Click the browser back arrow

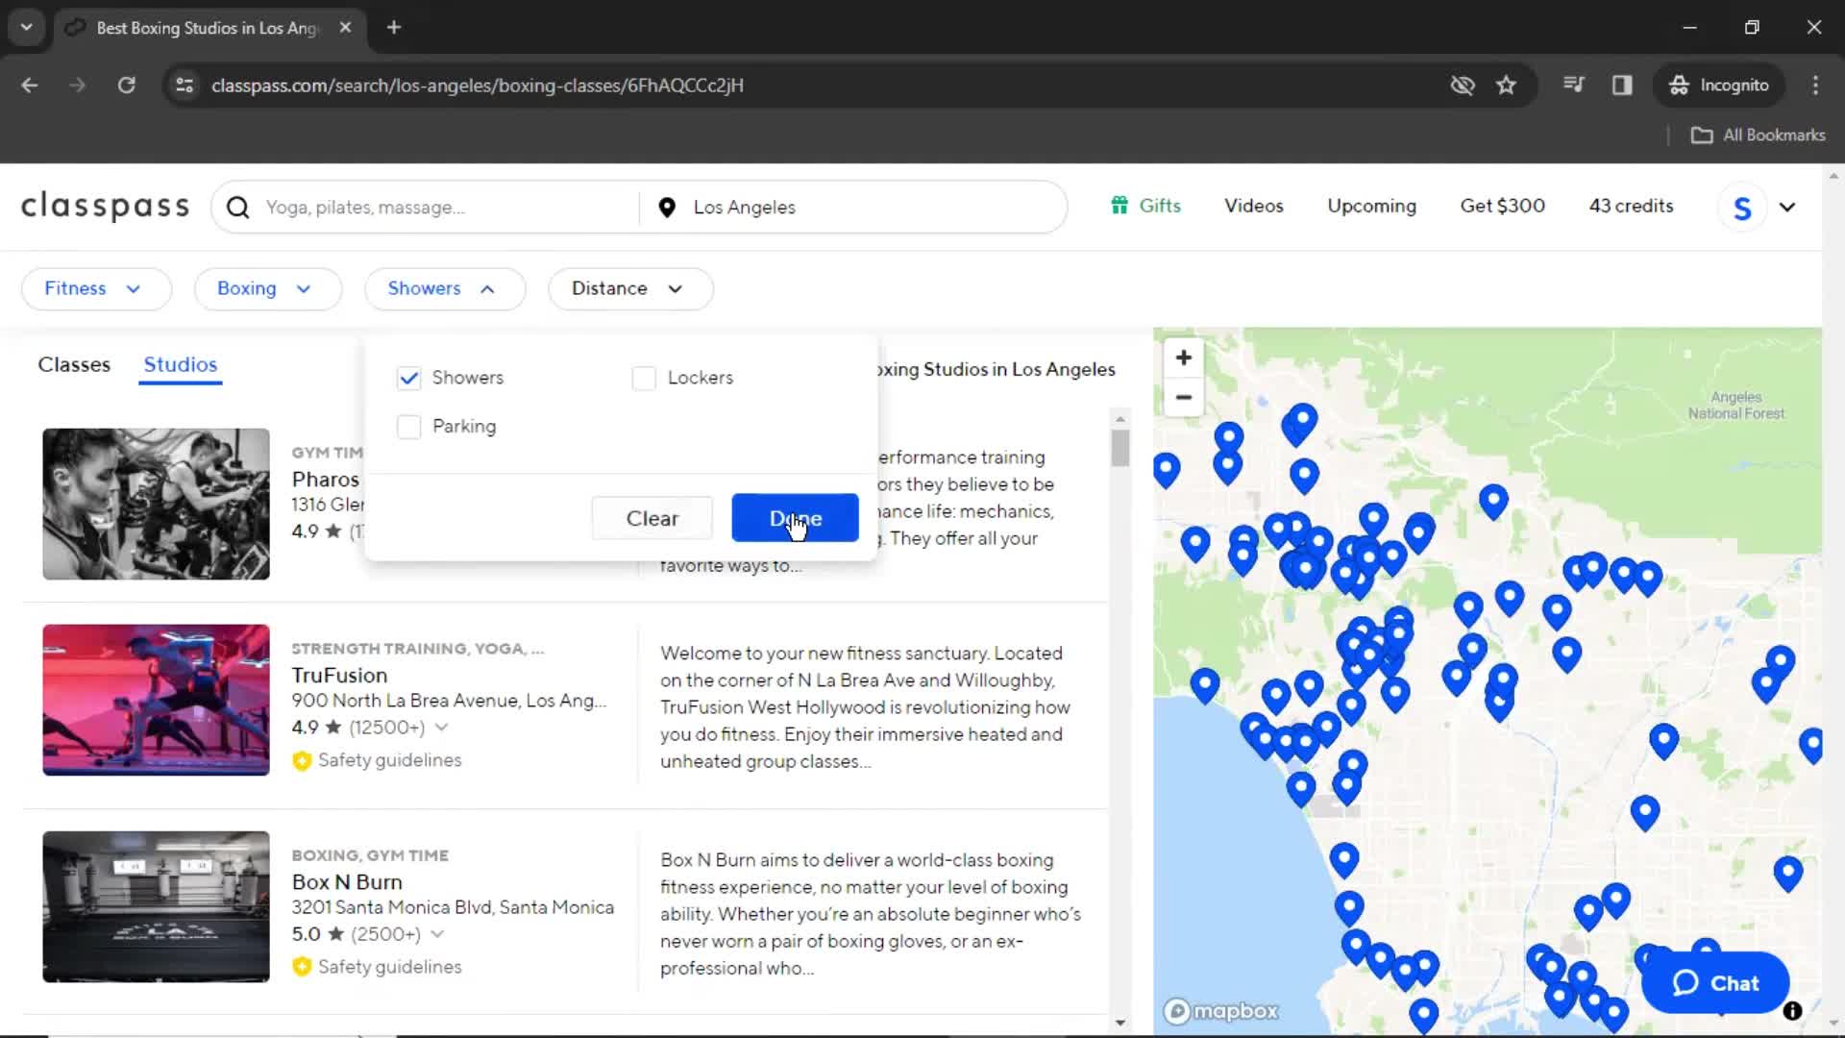[30, 86]
